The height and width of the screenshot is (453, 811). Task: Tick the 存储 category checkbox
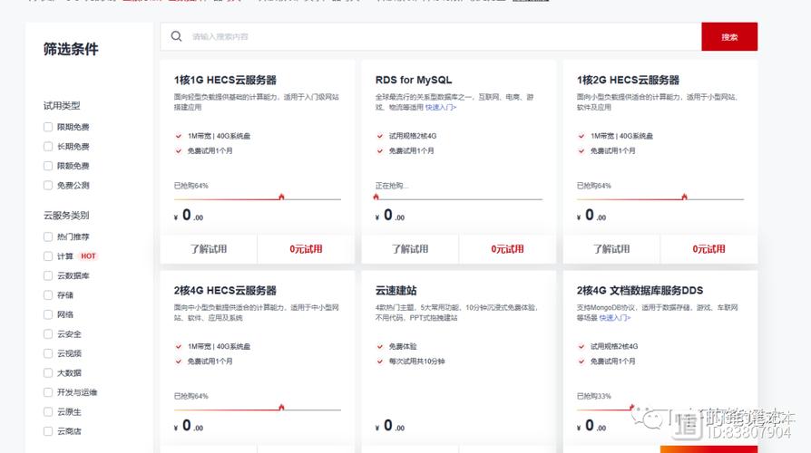[48, 295]
